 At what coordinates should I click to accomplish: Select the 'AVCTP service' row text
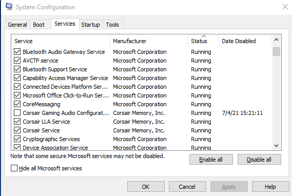(41, 61)
